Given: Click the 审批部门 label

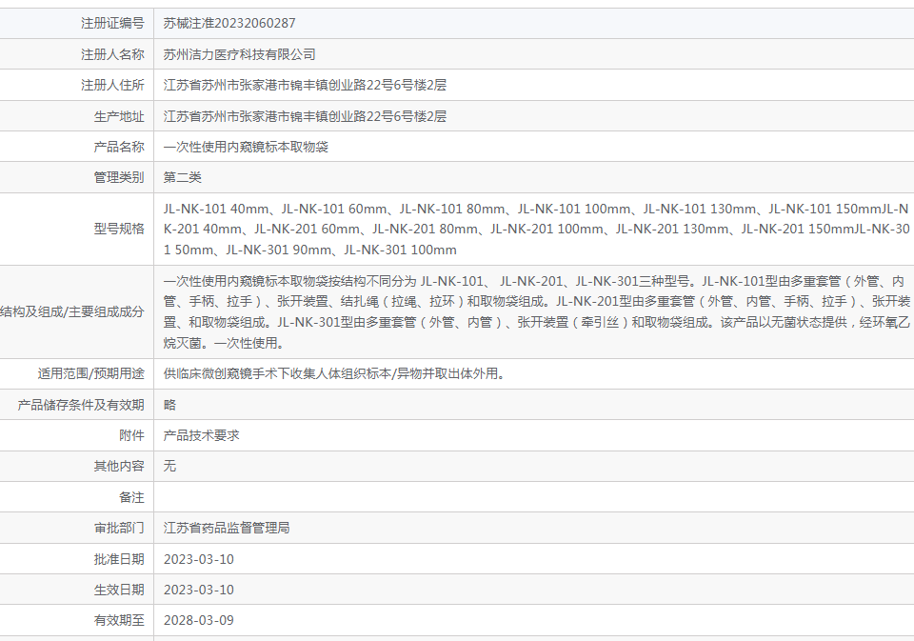Looking at the screenshot, I should point(119,528).
